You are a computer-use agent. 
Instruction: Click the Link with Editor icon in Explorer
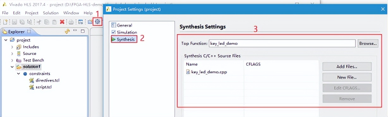click(67, 31)
